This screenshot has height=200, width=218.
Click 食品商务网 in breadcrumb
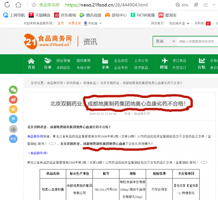[55, 83]
